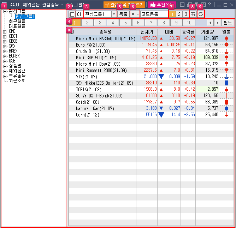The height and width of the screenshot is (228, 236).
Task: Expand the 보유종목 tree node
Action: (x=5, y=76)
